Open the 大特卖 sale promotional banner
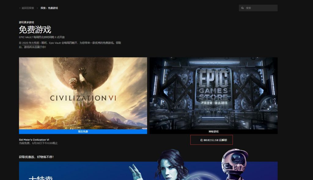 click(148, 171)
